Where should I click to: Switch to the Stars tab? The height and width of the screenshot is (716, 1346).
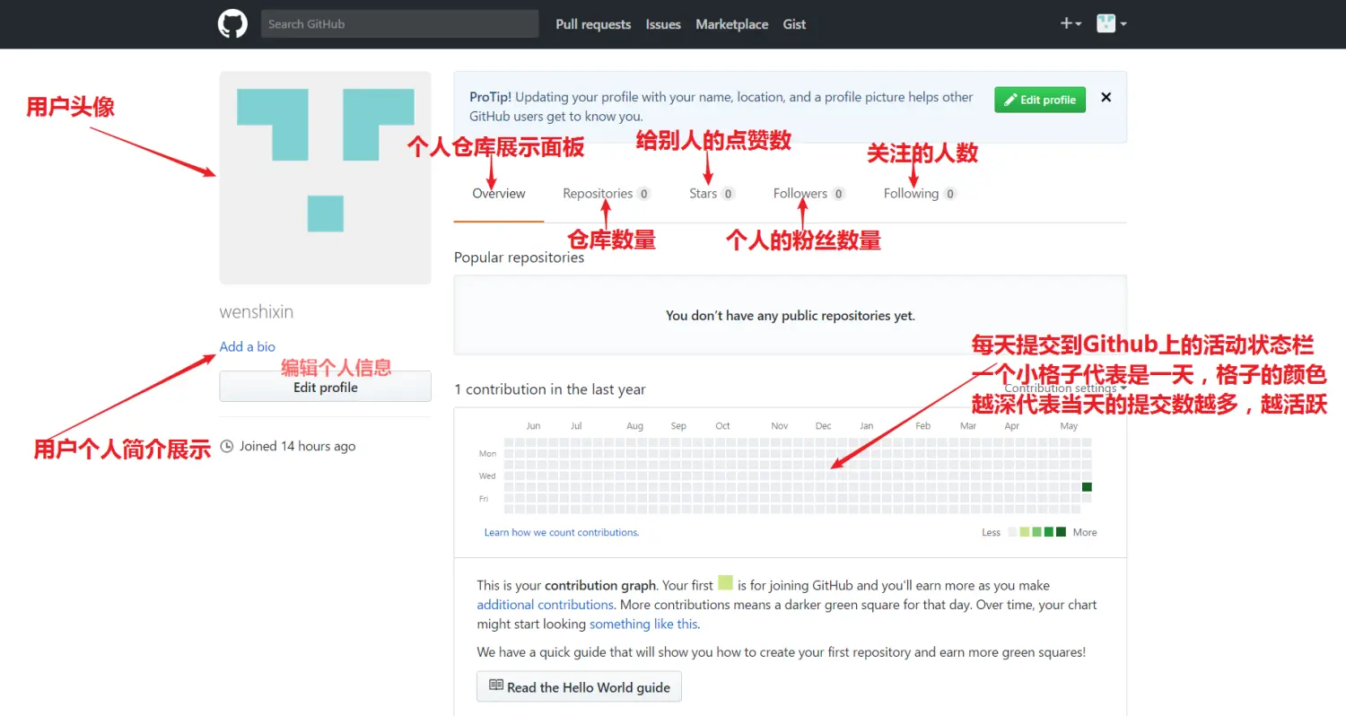[x=712, y=193]
